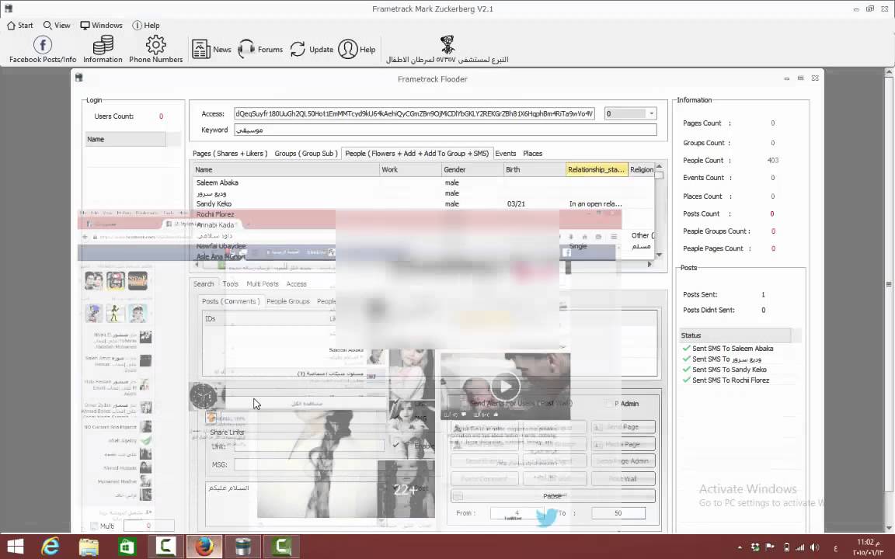The image size is (895, 559).
Task: Click the volume speaker tray icon
Action: [814, 547]
